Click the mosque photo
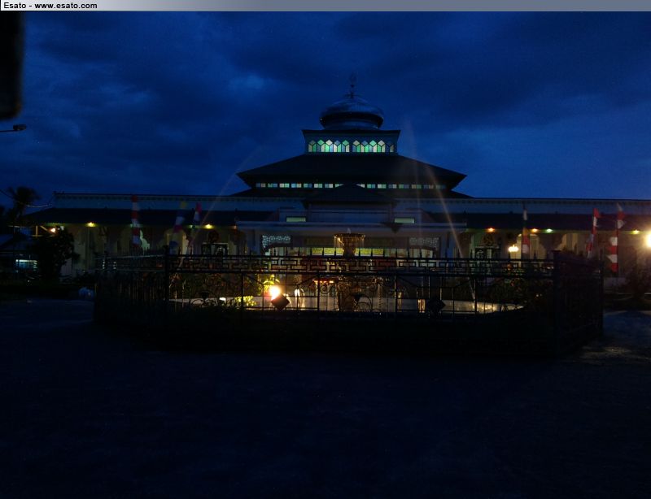Screen dimensions: 651x499 pyautogui.click(x=325, y=255)
